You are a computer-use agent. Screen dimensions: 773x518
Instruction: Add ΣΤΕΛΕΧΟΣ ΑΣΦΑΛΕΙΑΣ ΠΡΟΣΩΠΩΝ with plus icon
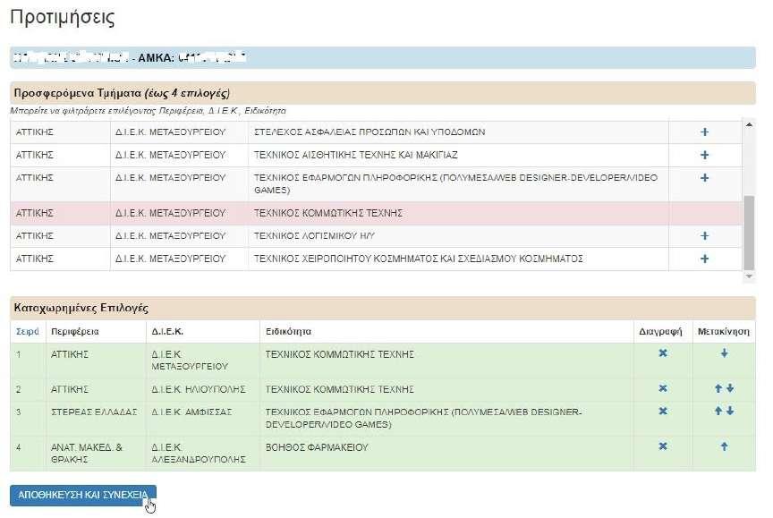click(704, 132)
